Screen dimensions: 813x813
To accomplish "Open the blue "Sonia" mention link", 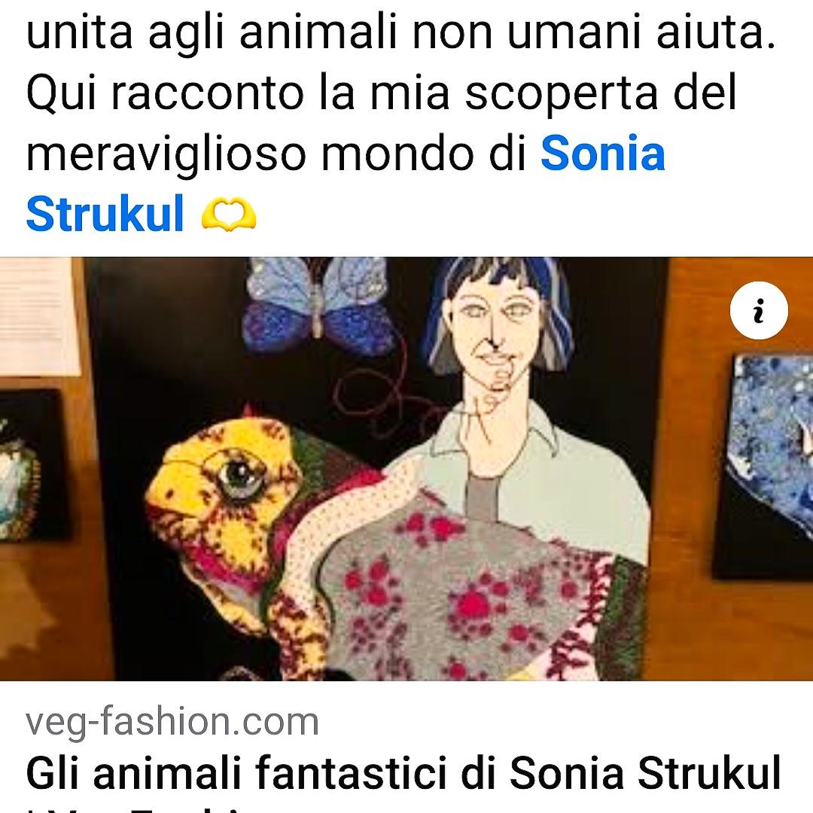I will (602, 154).
